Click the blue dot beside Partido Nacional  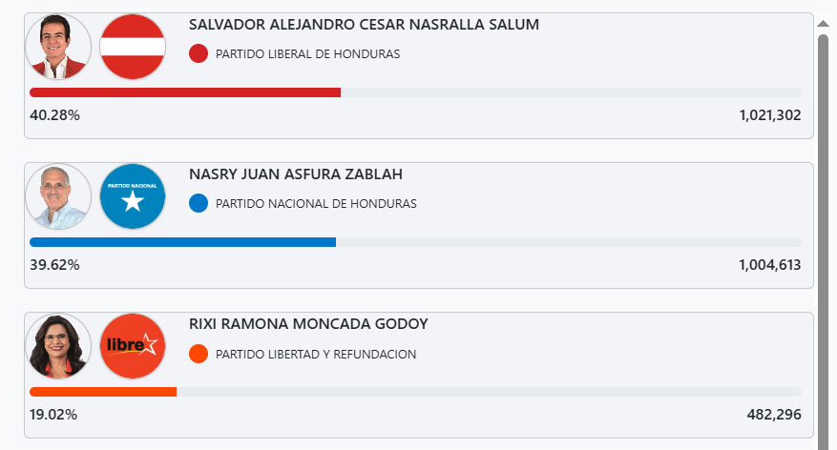tap(199, 204)
